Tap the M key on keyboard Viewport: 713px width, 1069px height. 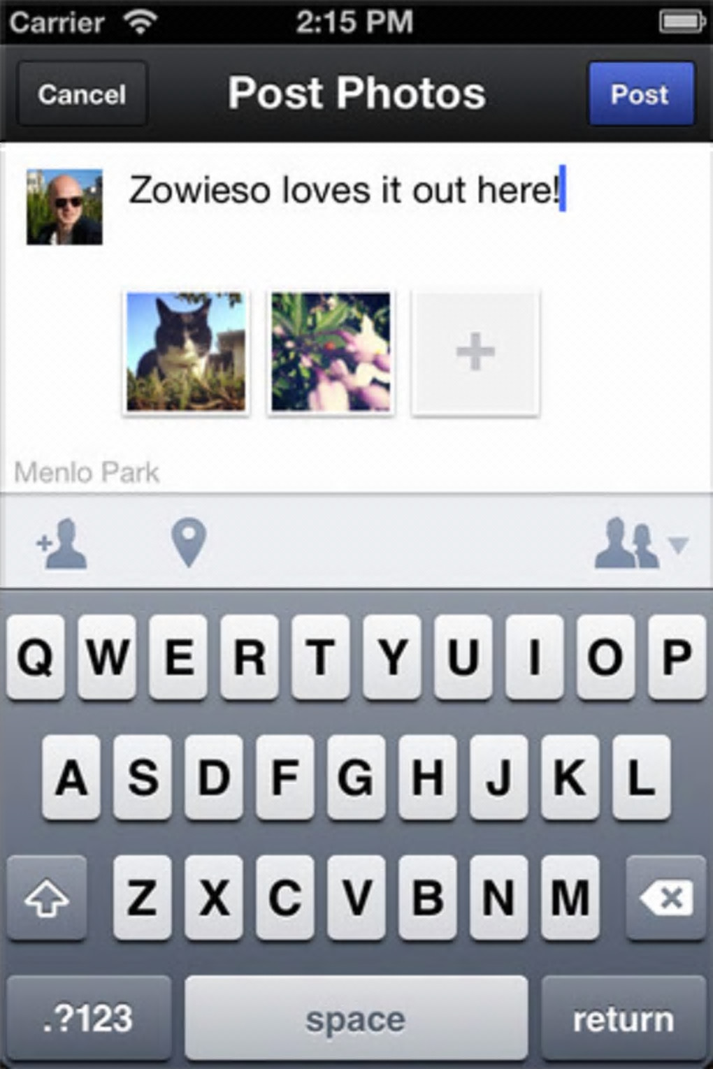[x=570, y=898]
